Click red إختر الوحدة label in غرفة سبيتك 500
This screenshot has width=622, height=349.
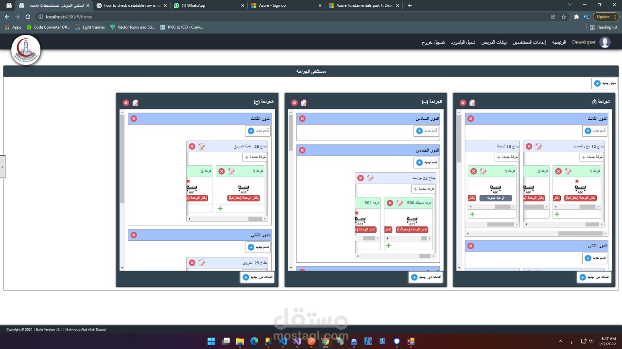tap(412, 229)
